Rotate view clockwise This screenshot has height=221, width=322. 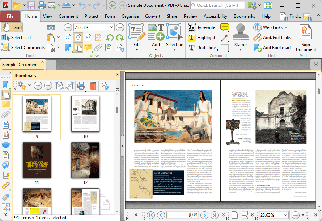click(120, 38)
